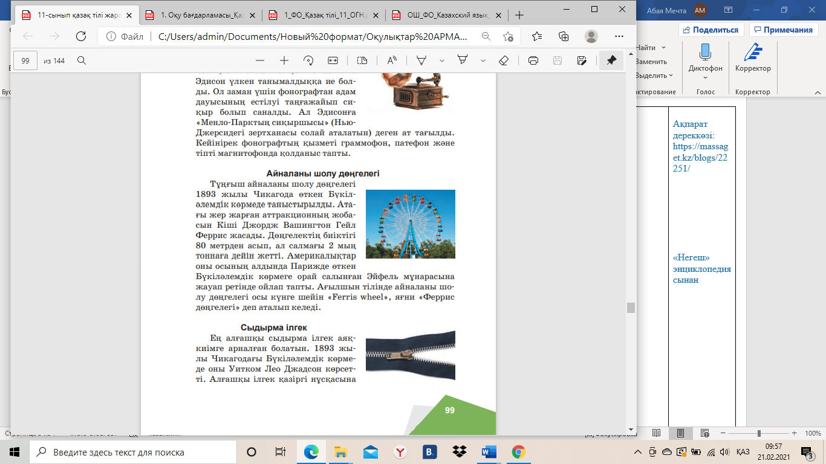Open Edge Collections
The image size is (826, 464).
[x=564, y=36]
